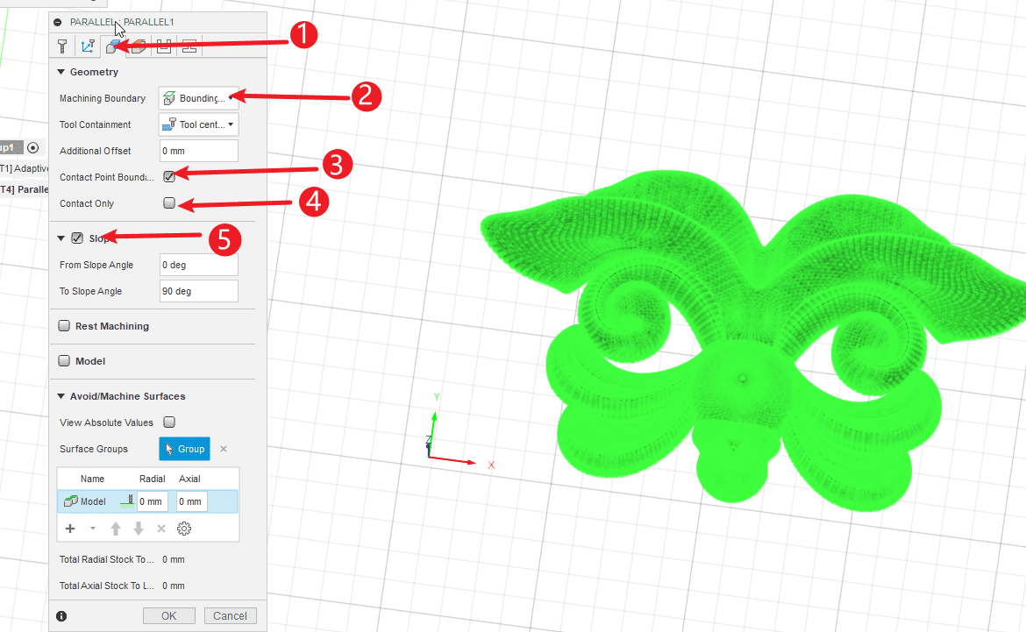Open the Machining Boundary dropdown
Image resolution: width=1026 pixels, height=632 pixels.
pos(198,98)
